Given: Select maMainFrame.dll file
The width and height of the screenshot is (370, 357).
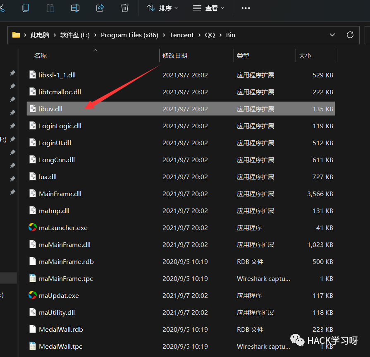Looking at the screenshot, I should 181,244.
